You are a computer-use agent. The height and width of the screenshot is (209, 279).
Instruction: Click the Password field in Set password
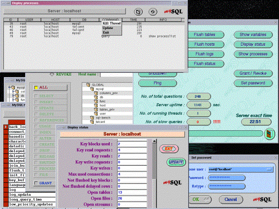click(227, 178)
